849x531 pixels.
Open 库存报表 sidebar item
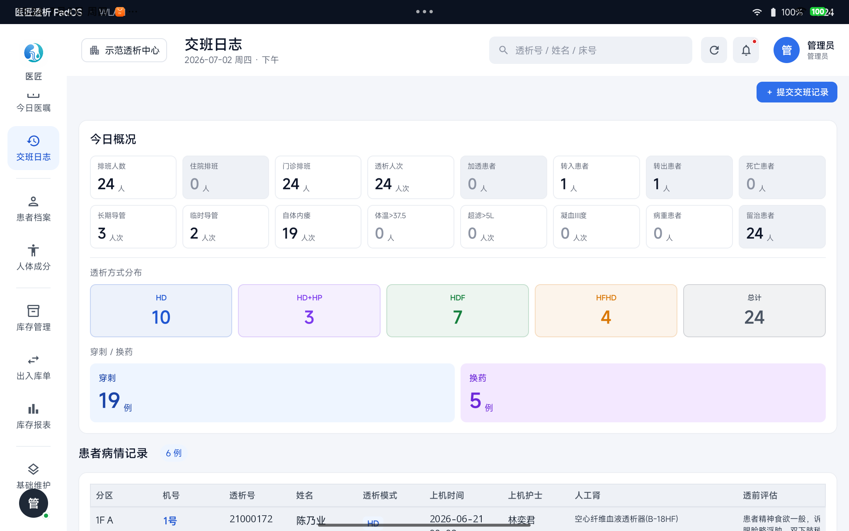[33, 416]
